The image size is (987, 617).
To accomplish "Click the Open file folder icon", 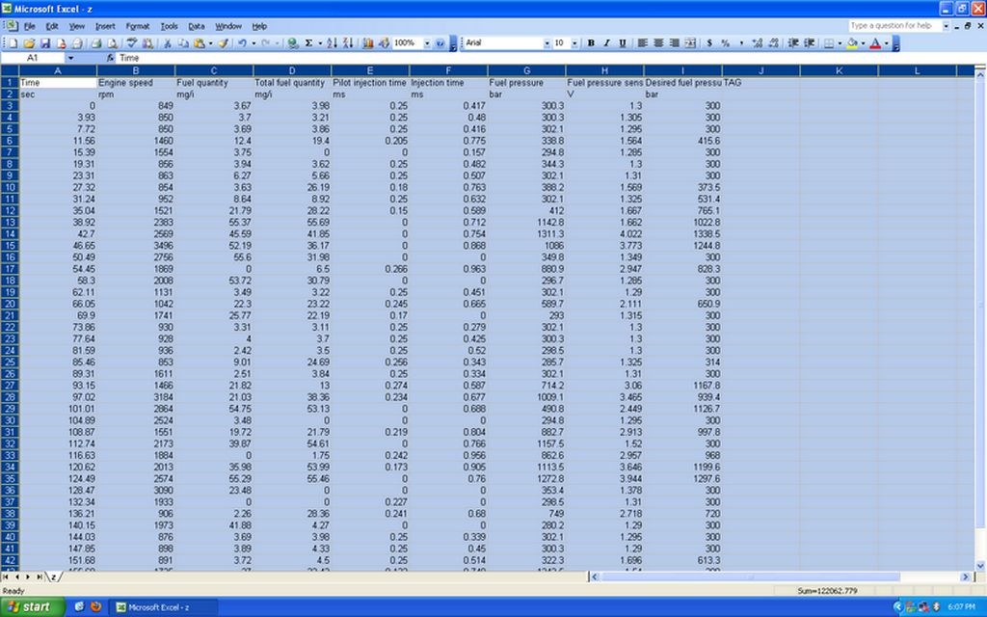I will click(x=29, y=42).
